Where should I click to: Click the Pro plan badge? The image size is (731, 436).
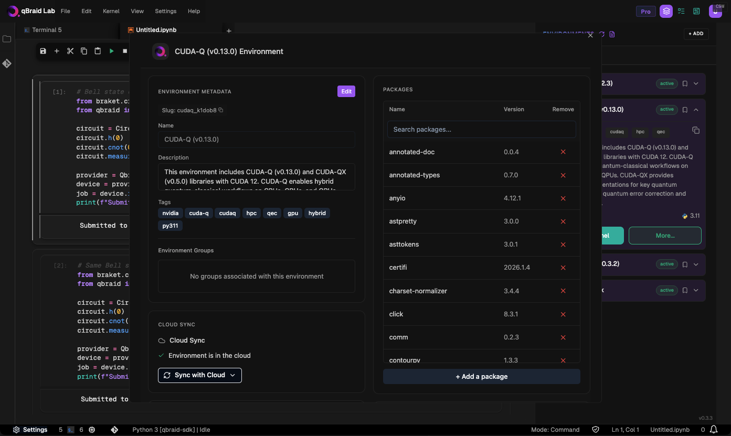645,11
